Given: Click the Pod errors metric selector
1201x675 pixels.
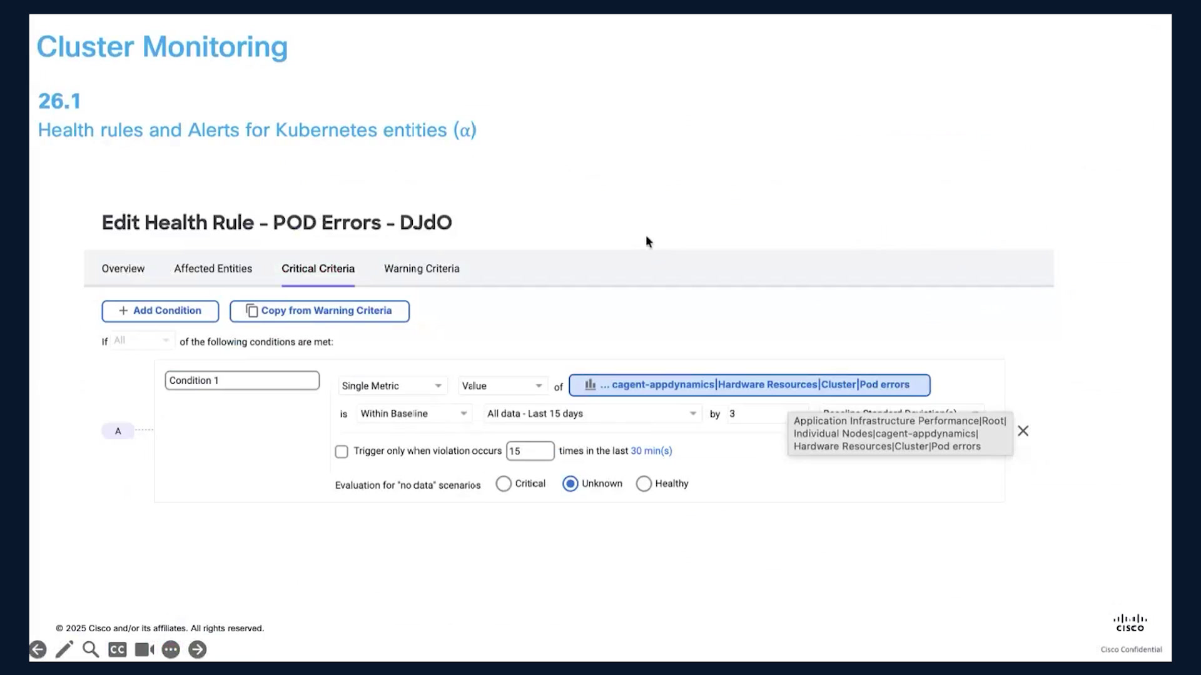Looking at the screenshot, I should pos(749,385).
